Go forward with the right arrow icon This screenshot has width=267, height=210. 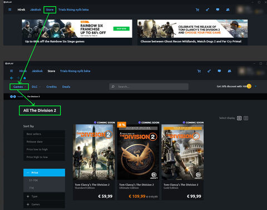click(x=18, y=78)
